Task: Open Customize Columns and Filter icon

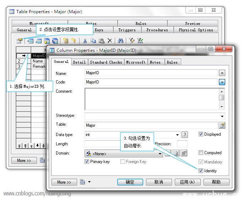Action: point(132,41)
